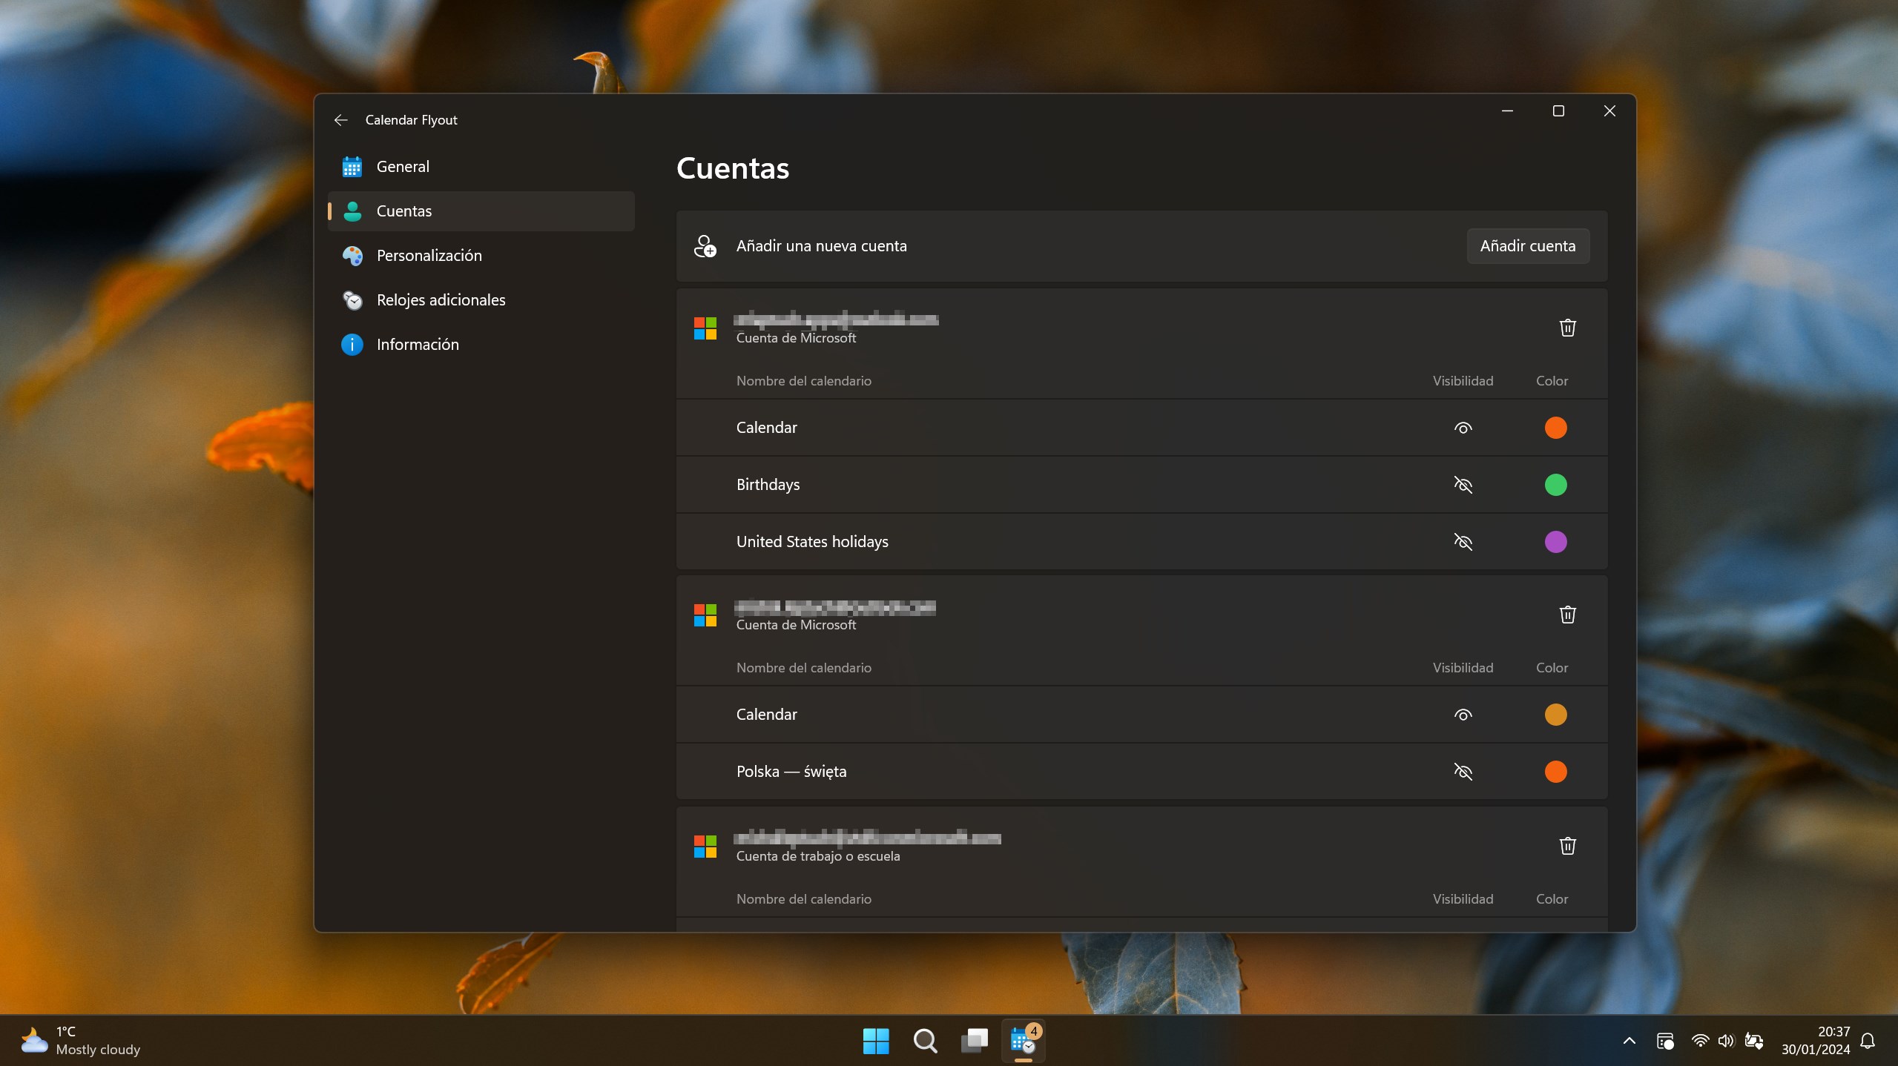Click the Calendar Flyout taskbar icon

coord(1023,1041)
